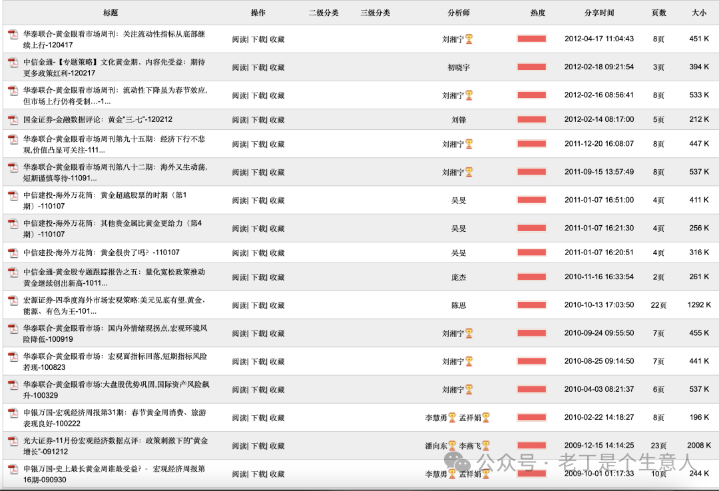Screen dimensions: 719x491
Task: Click file size 1292 K
Action: point(699,304)
